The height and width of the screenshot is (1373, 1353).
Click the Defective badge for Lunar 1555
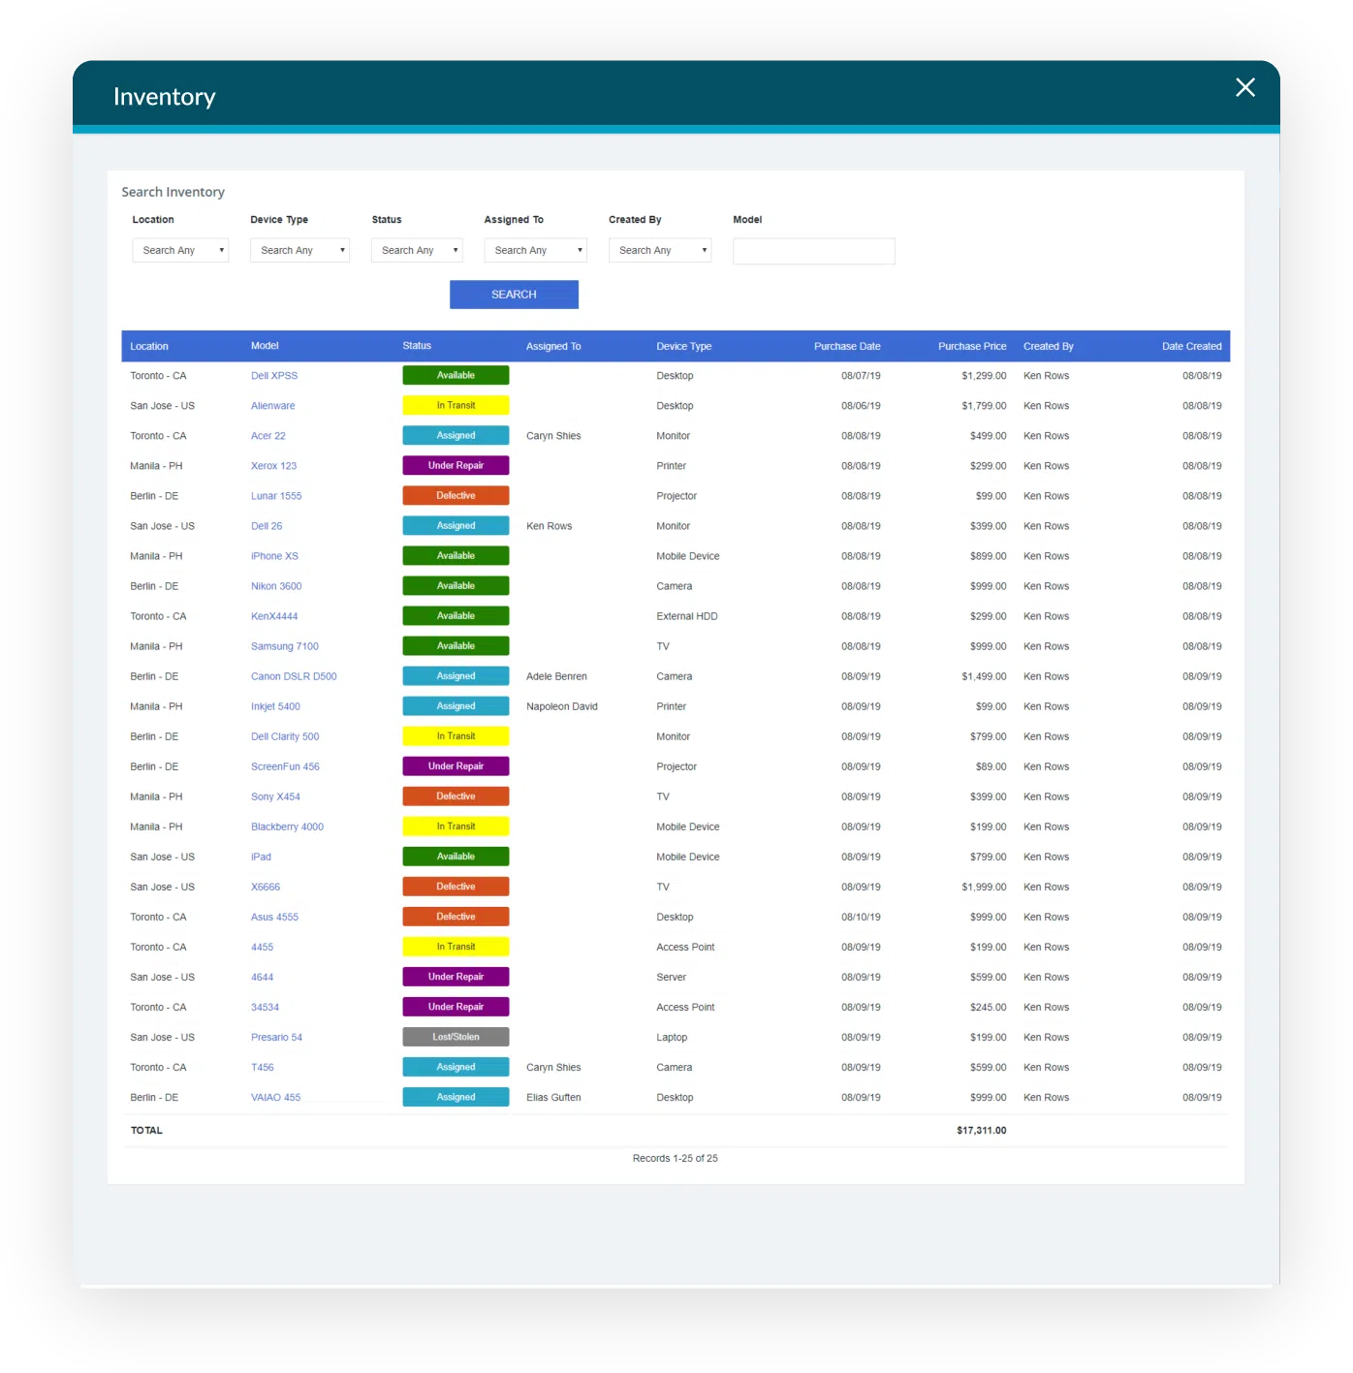pos(456,495)
